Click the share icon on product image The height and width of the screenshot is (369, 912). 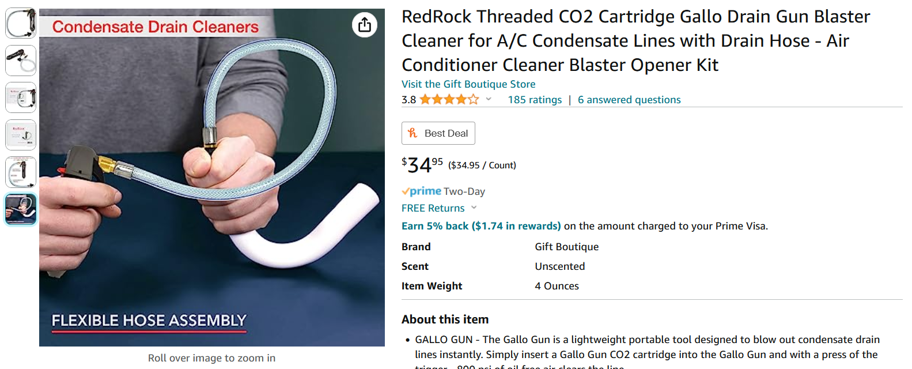[365, 25]
